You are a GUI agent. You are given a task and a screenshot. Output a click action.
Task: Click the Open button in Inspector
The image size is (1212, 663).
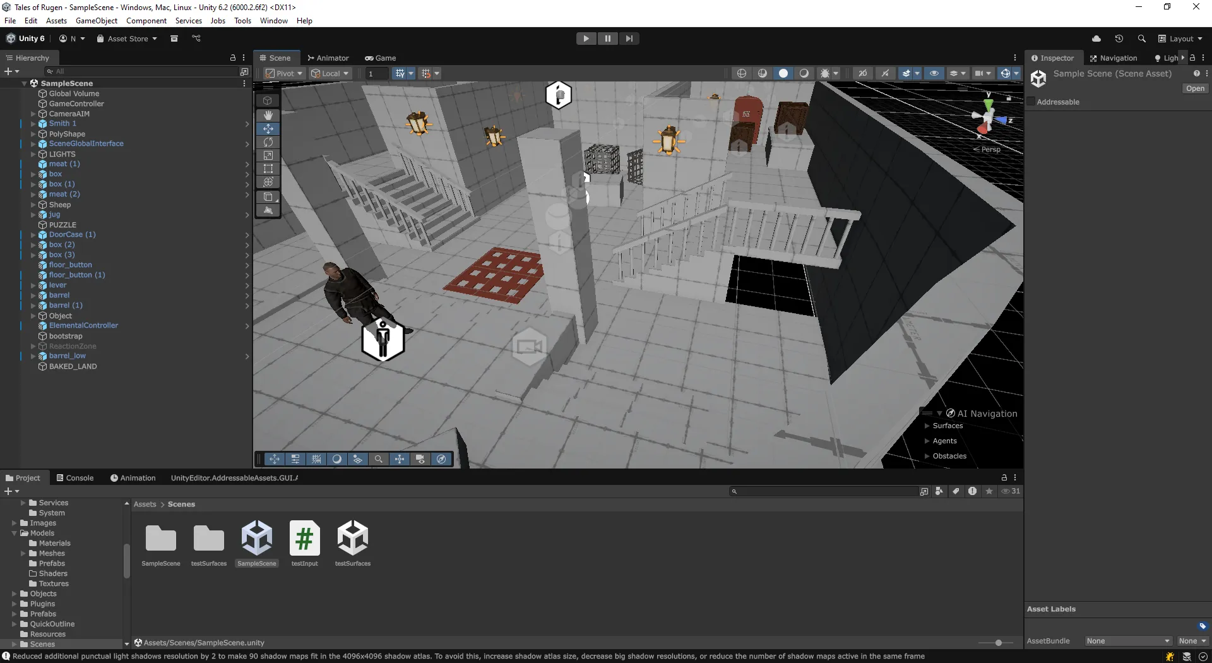point(1194,88)
